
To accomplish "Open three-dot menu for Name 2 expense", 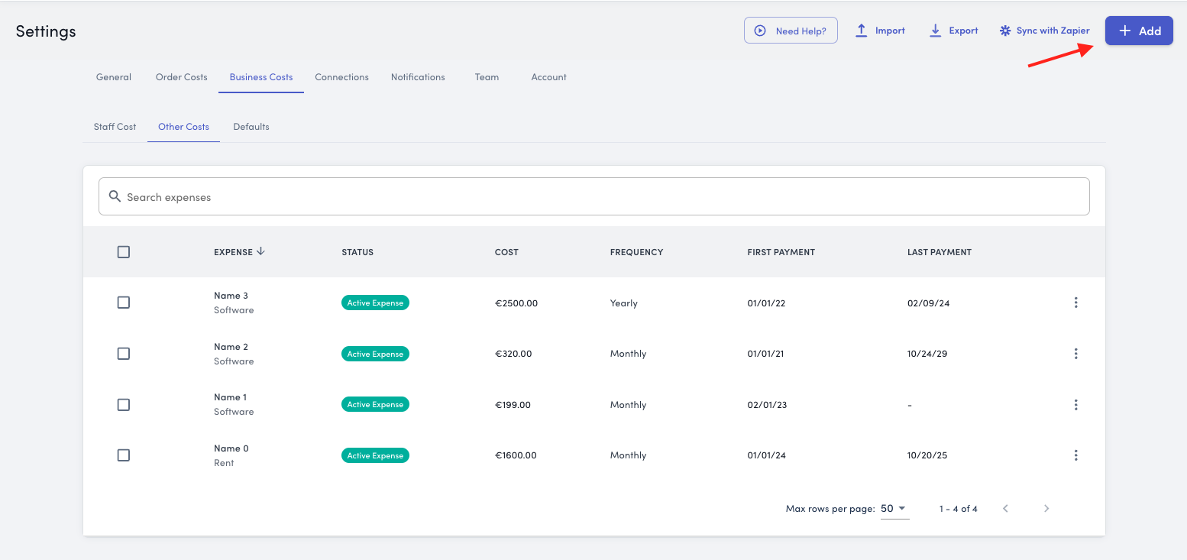I will 1075,354.
